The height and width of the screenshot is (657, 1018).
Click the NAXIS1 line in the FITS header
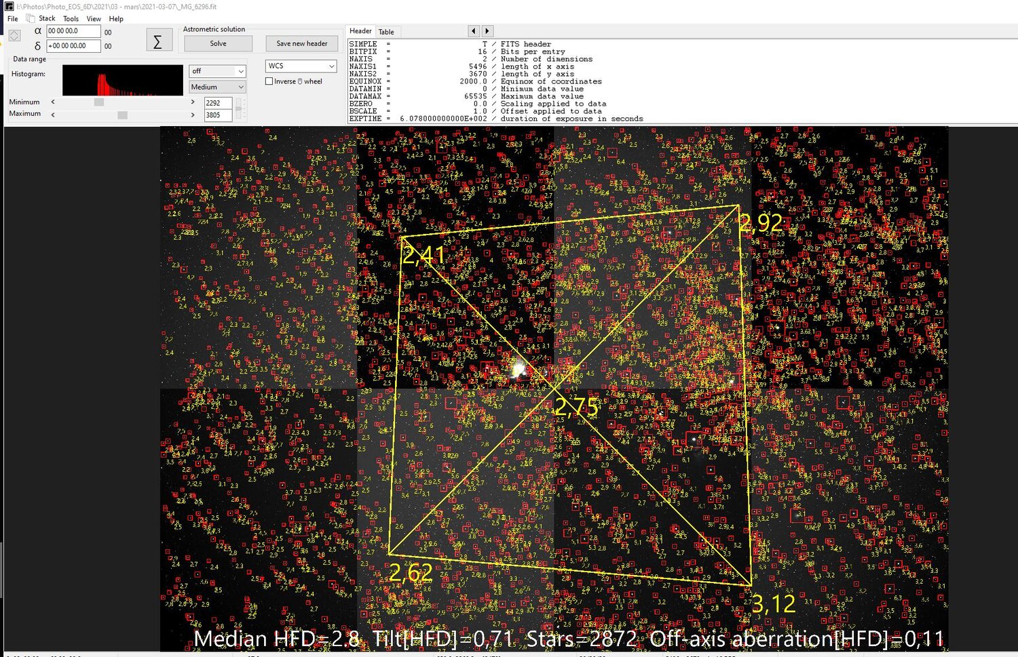tap(461, 66)
